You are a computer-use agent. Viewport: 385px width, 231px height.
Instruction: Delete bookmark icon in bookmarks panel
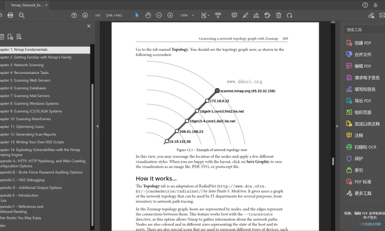pos(2,37)
